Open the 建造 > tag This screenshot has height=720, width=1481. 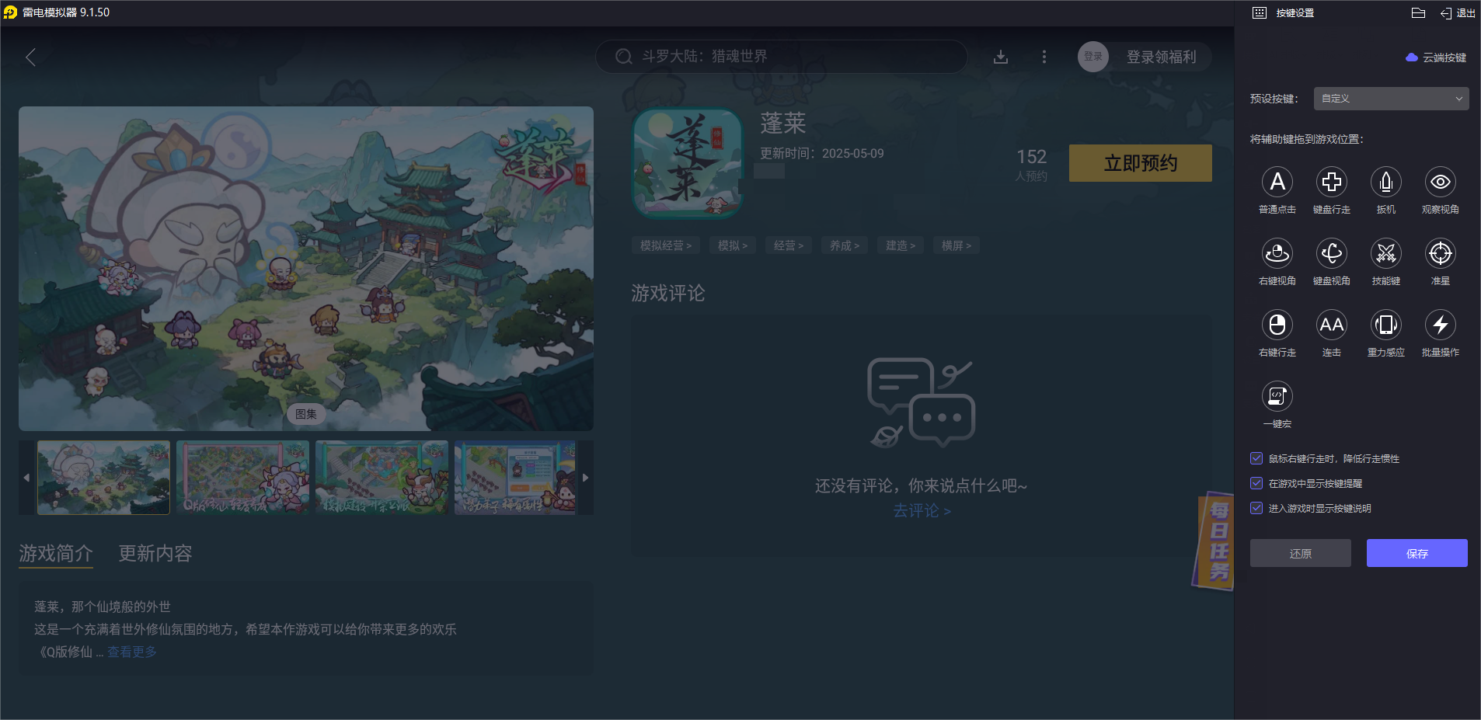(901, 245)
